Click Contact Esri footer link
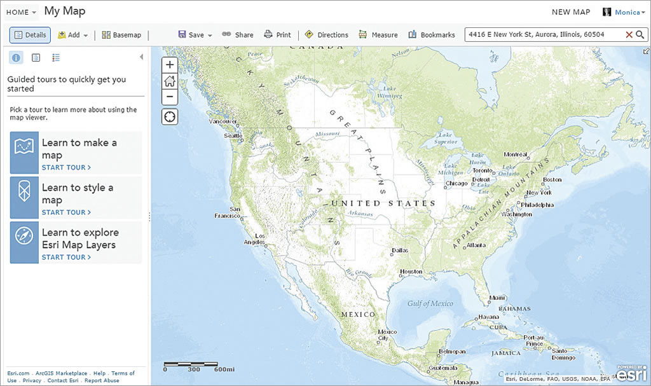The height and width of the screenshot is (386, 651). pyautogui.click(x=63, y=380)
